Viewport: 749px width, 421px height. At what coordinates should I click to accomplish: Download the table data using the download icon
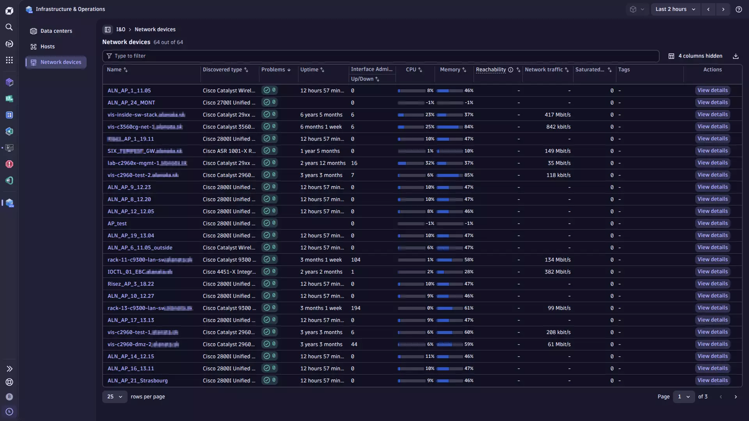click(x=736, y=56)
